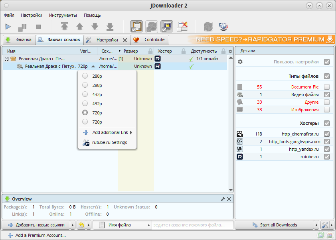The image size is (336, 240).
Task: Click Add a Premium Account link
Action: 37,235
